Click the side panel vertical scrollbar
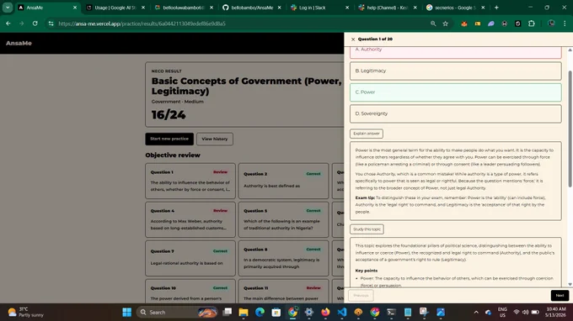This screenshot has width=573, height=321. [x=570, y=129]
